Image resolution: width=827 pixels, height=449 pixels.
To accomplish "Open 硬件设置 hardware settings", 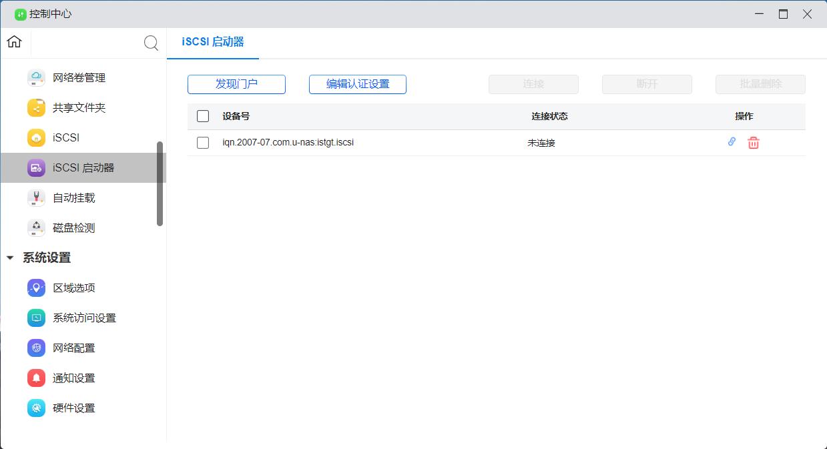I will click(x=75, y=408).
